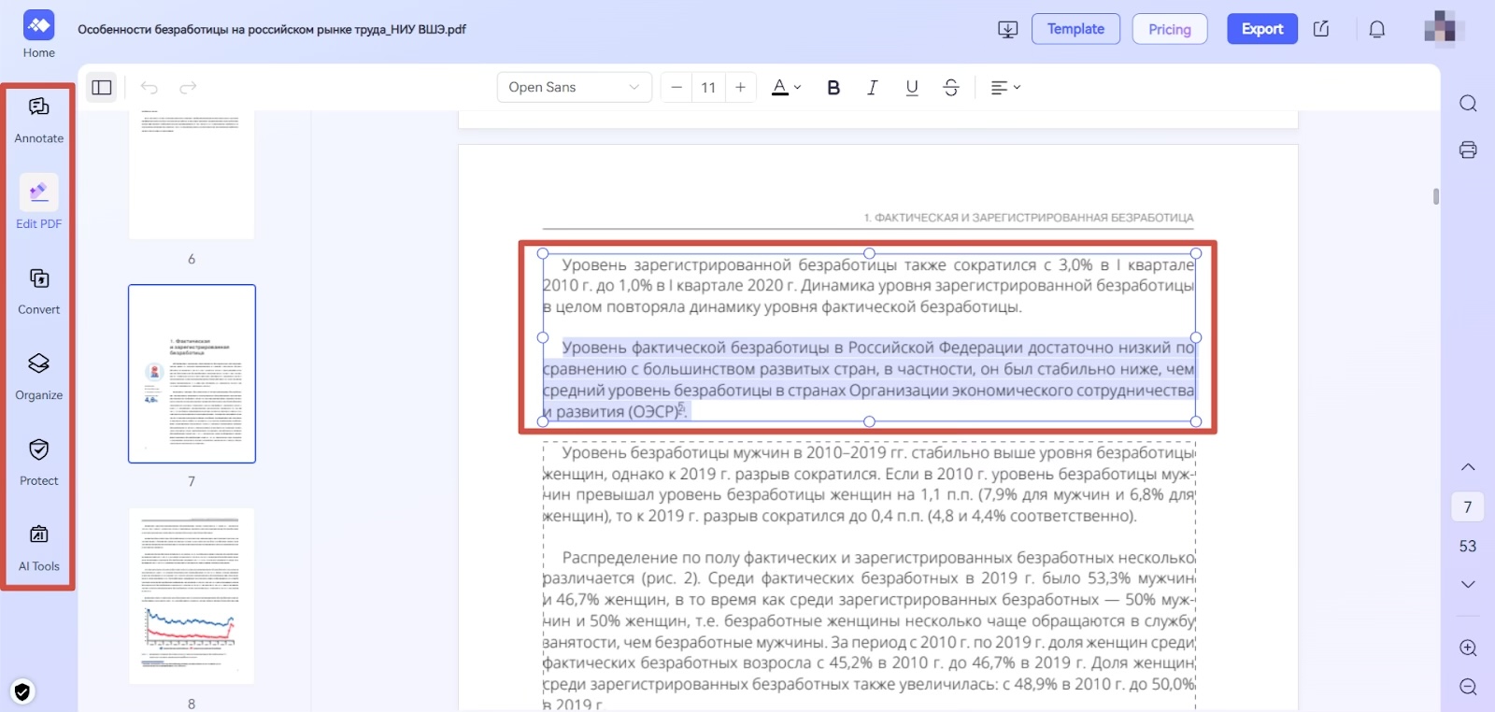Open the Protect tool
The height and width of the screenshot is (712, 1495).
(38, 462)
